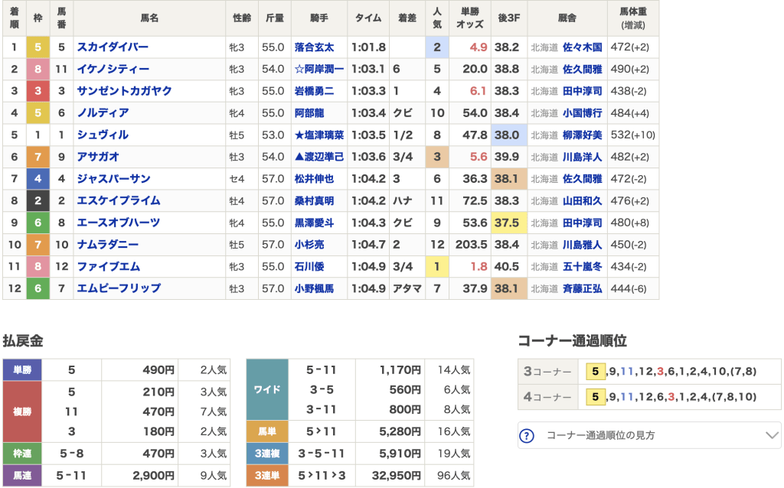Screen dimensions: 784x488
Task: Open horse シュヴィル page
Action: point(103,135)
